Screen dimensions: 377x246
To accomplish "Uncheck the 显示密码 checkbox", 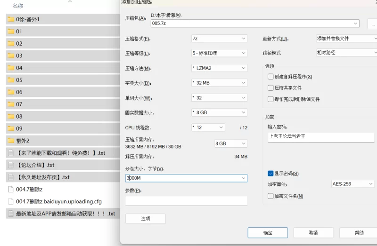I will pyautogui.click(x=270, y=173).
